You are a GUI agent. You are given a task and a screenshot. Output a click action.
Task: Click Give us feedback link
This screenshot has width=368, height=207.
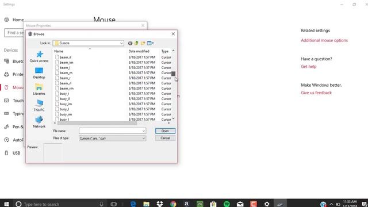[316, 93]
